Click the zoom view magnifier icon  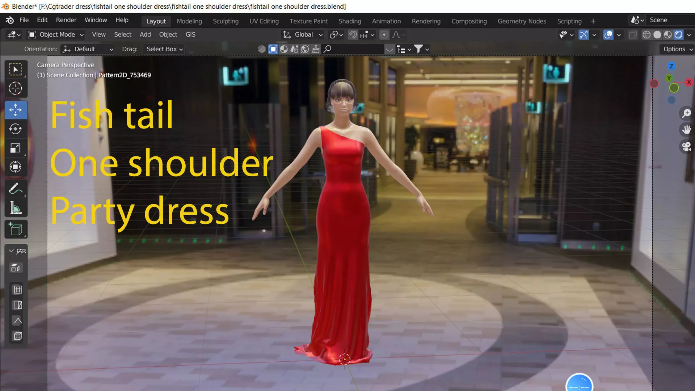point(686,113)
